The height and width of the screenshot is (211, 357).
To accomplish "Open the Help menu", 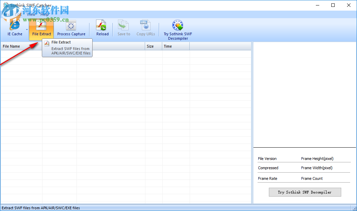I will click(44, 14).
